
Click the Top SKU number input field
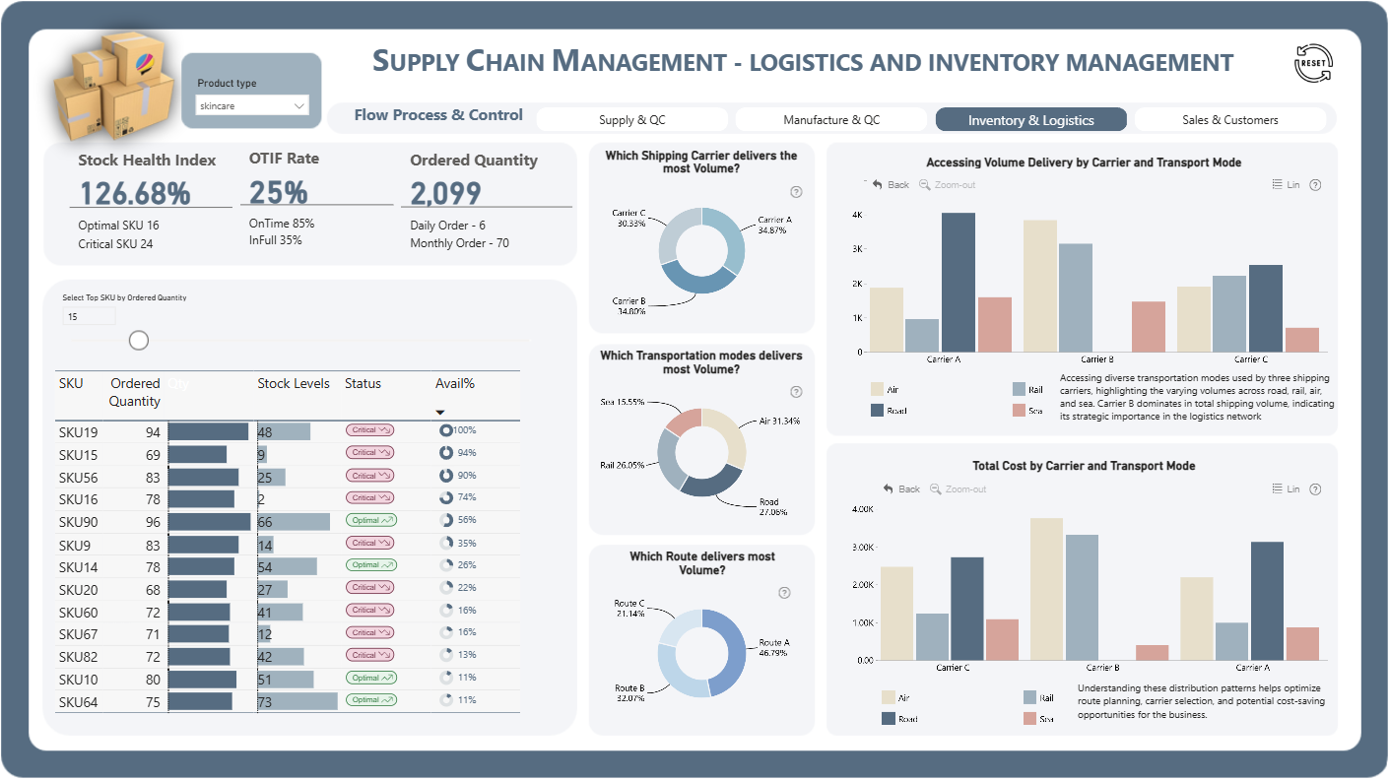click(89, 316)
